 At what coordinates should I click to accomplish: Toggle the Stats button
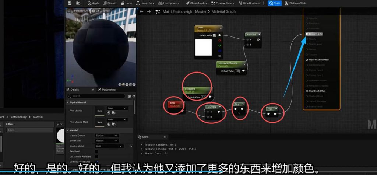click(x=275, y=3)
